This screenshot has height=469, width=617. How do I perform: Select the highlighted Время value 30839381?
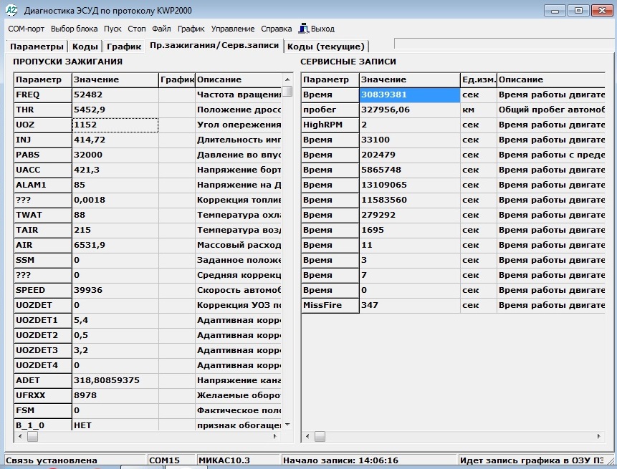click(x=408, y=95)
